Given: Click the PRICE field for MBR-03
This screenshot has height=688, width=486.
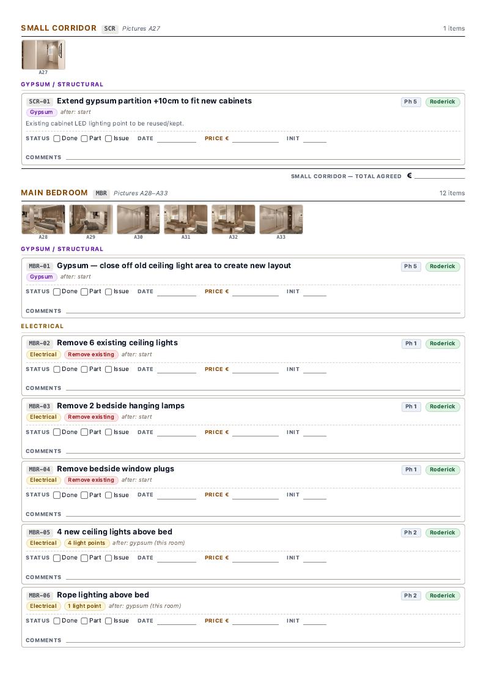Looking at the screenshot, I should click(x=256, y=433).
